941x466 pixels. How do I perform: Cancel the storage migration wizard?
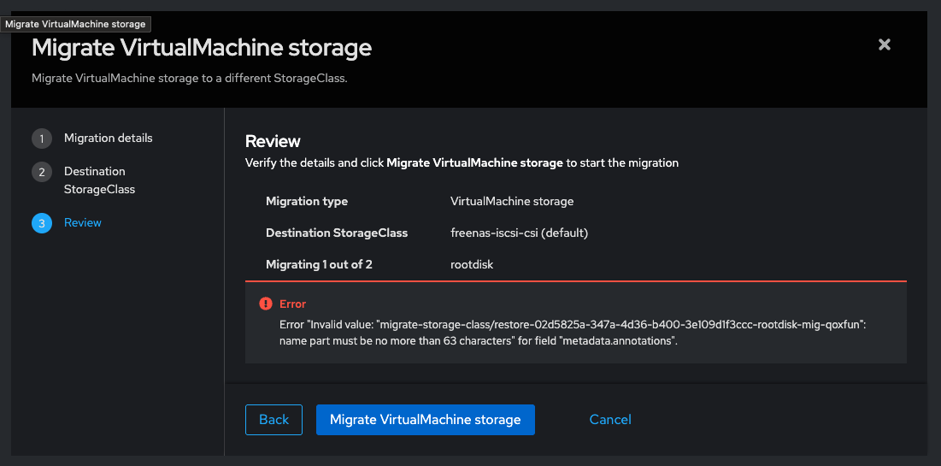(x=610, y=420)
